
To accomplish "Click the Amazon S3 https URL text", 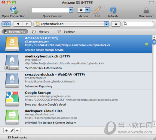I will tap(68, 45).
